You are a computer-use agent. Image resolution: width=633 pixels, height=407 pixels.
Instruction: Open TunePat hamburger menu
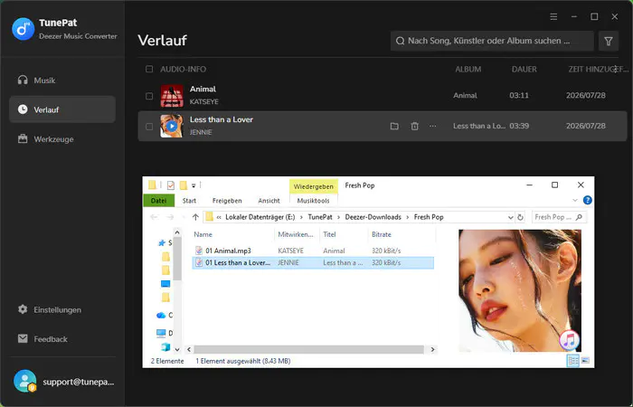(x=553, y=16)
